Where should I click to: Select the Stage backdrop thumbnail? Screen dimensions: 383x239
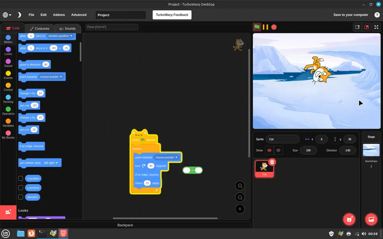click(371, 150)
